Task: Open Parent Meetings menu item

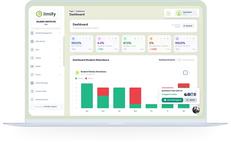Action: [x=46, y=83]
